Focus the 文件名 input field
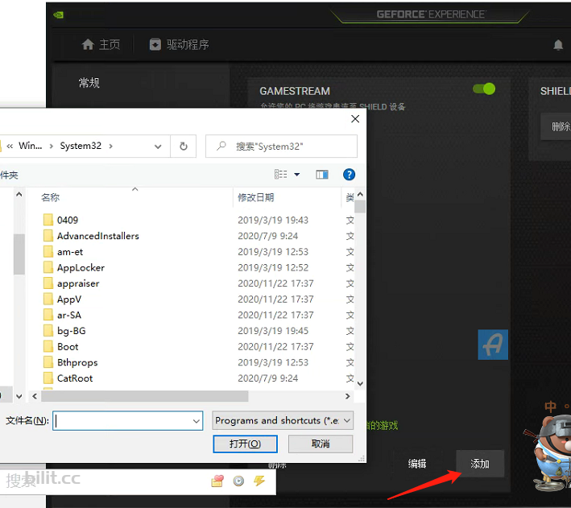The width and height of the screenshot is (571, 508). [x=128, y=421]
